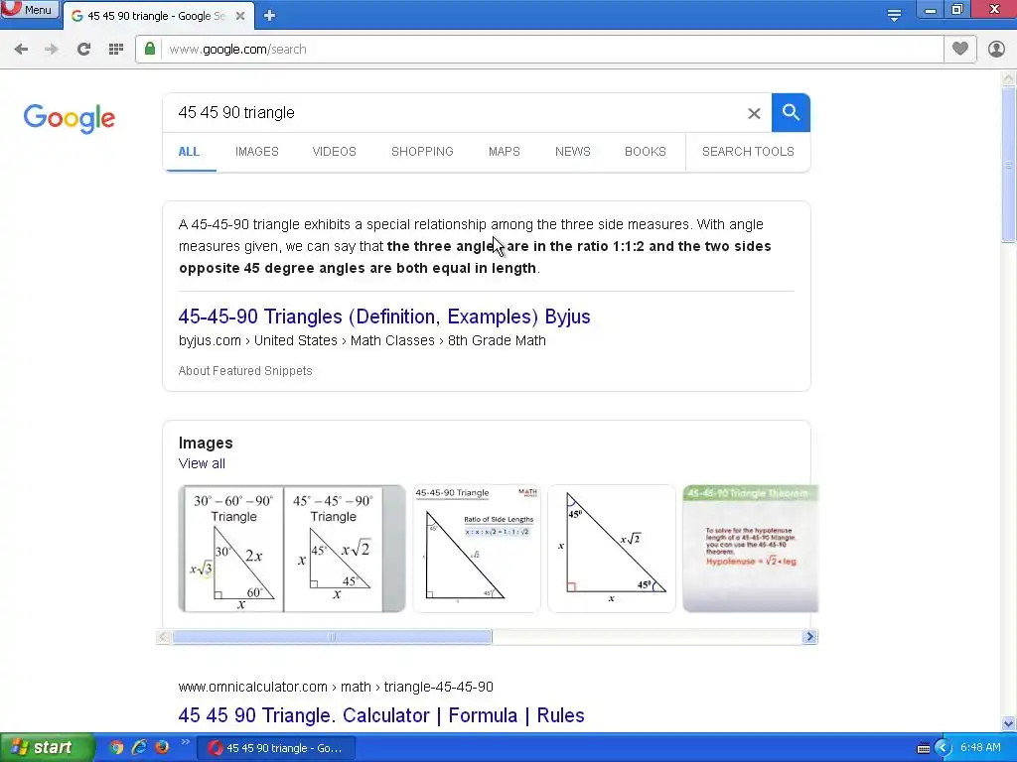Open the Windows start menu
This screenshot has height=762, width=1017.
pos(47,748)
